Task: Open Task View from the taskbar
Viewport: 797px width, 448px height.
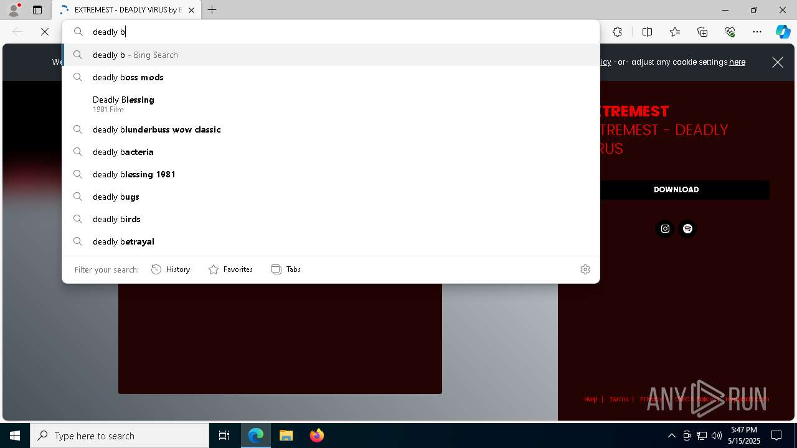Action: tap(224, 436)
